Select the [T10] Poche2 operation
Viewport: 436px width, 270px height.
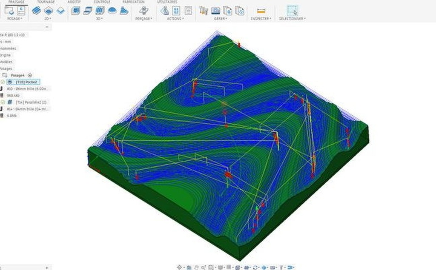[x=26, y=82]
